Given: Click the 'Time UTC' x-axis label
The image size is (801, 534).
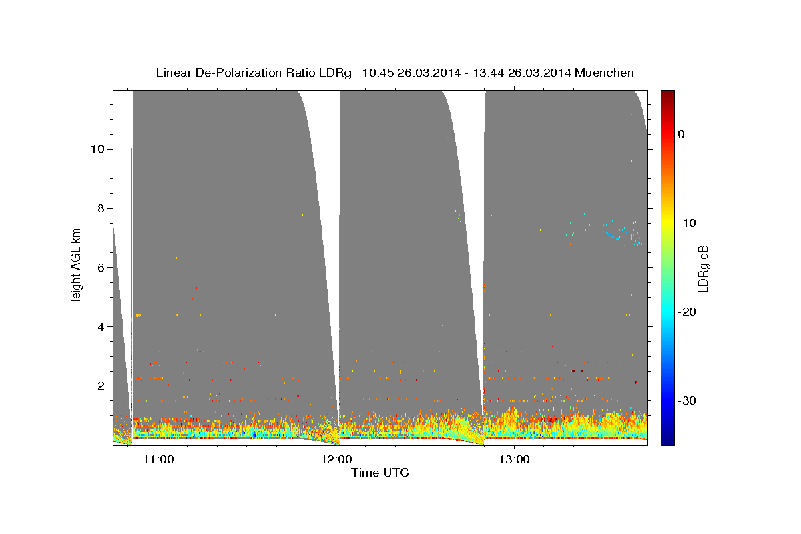Looking at the screenshot, I should (x=380, y=473).
